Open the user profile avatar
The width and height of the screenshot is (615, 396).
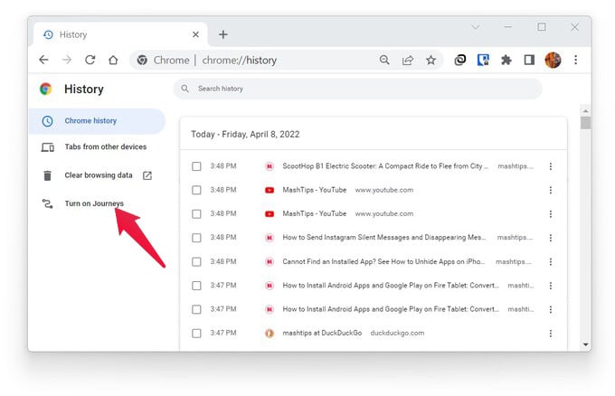(x=553, y=60)
